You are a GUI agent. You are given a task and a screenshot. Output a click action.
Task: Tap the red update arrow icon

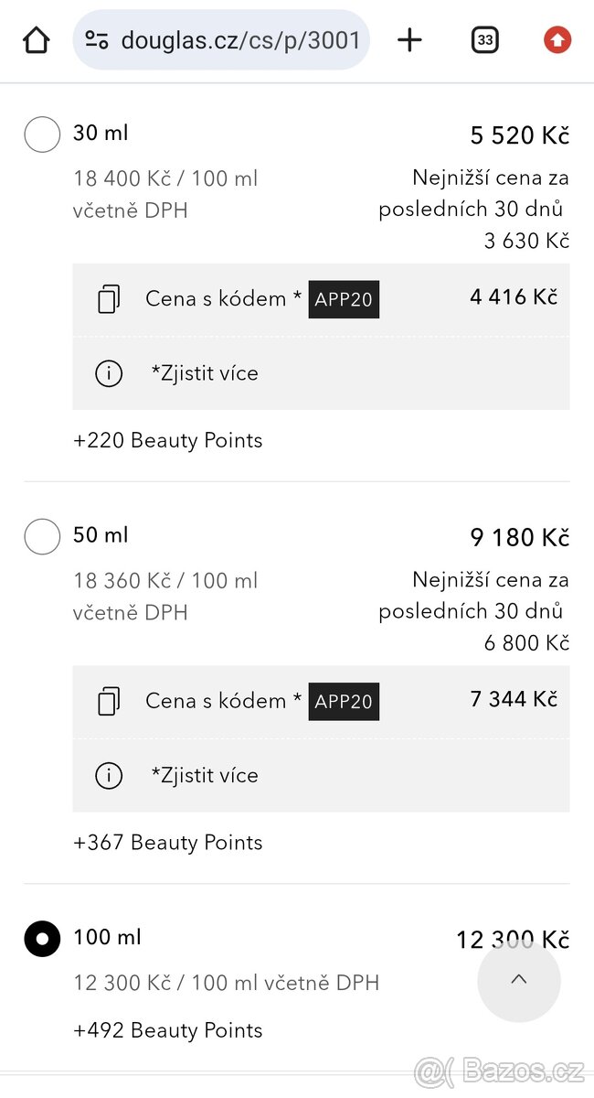point(557,40)
